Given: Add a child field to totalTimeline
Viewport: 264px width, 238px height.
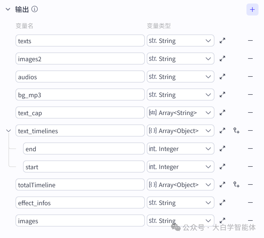Looking at the screenshot, I should pos(236,184).
